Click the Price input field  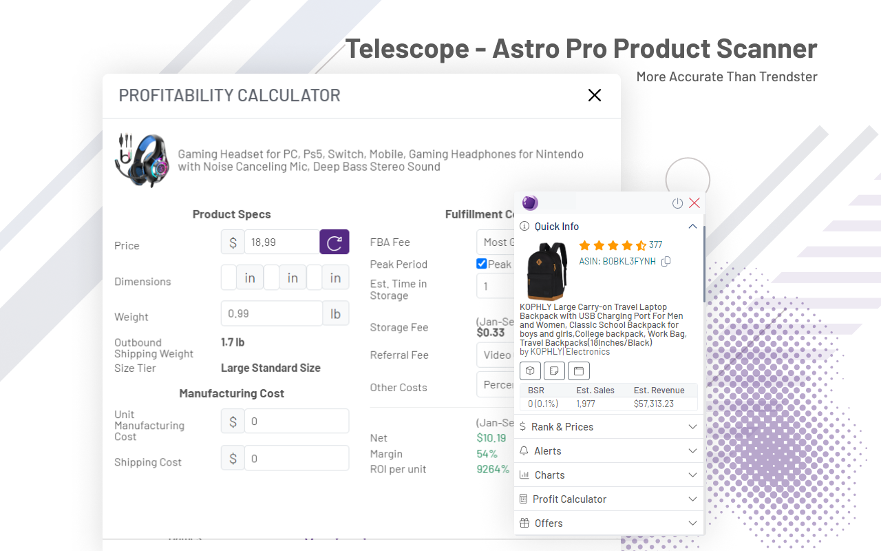(282, 242)
